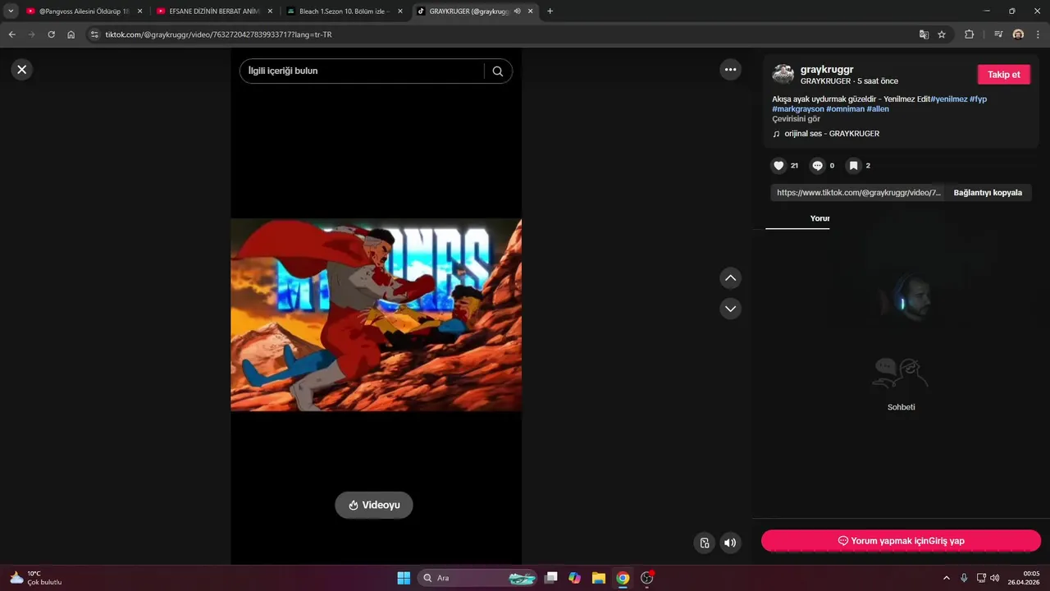
Task: Open the graykruggr username link
Action: click(827, 70)
